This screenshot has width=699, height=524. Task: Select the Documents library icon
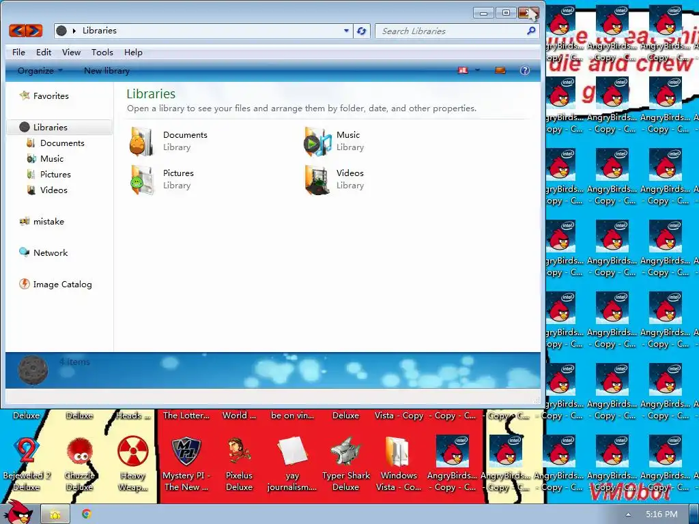pyautogui.click(x=142, y=141)
